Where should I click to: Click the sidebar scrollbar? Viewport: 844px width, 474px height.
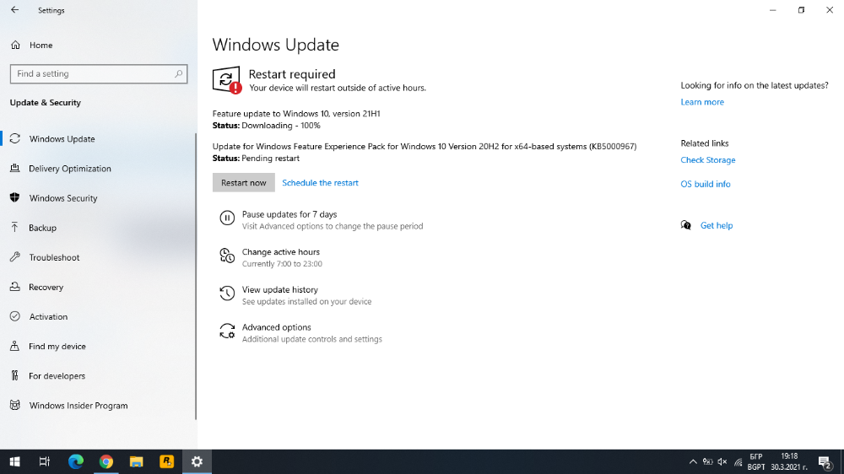tap(196, 276)
